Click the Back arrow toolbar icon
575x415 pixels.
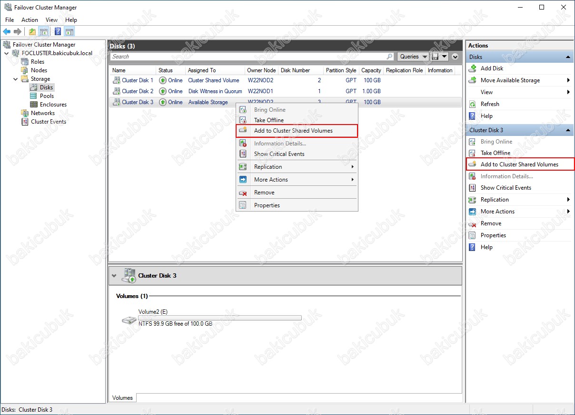click(x=7, y=32)
